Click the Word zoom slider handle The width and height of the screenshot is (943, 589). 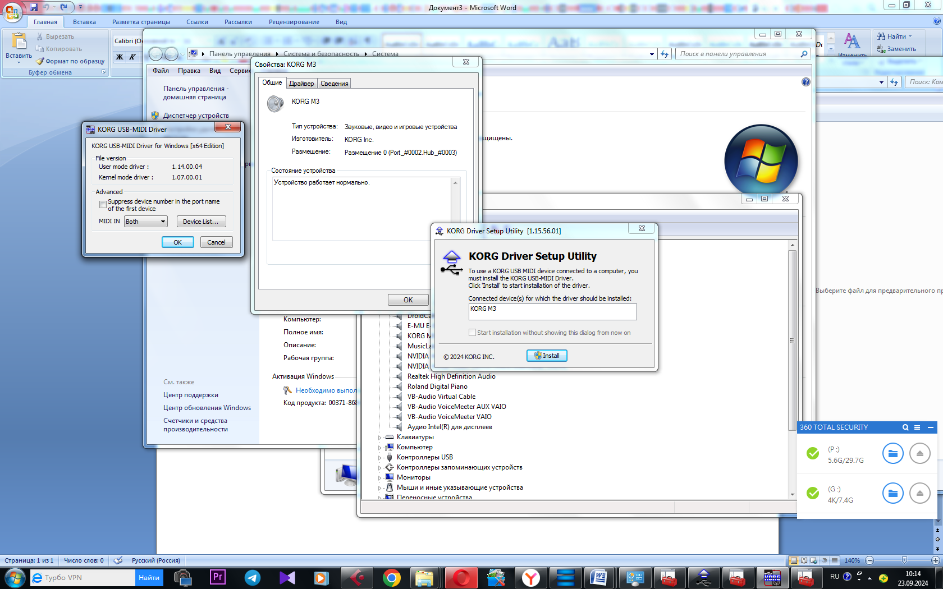pos(904,560)
